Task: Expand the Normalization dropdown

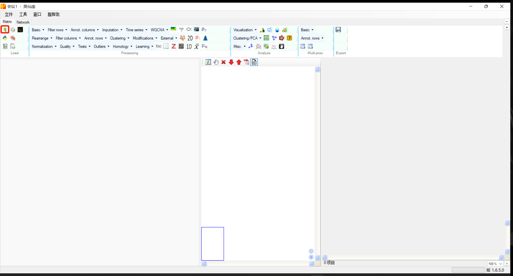Action: coord(44,46)
